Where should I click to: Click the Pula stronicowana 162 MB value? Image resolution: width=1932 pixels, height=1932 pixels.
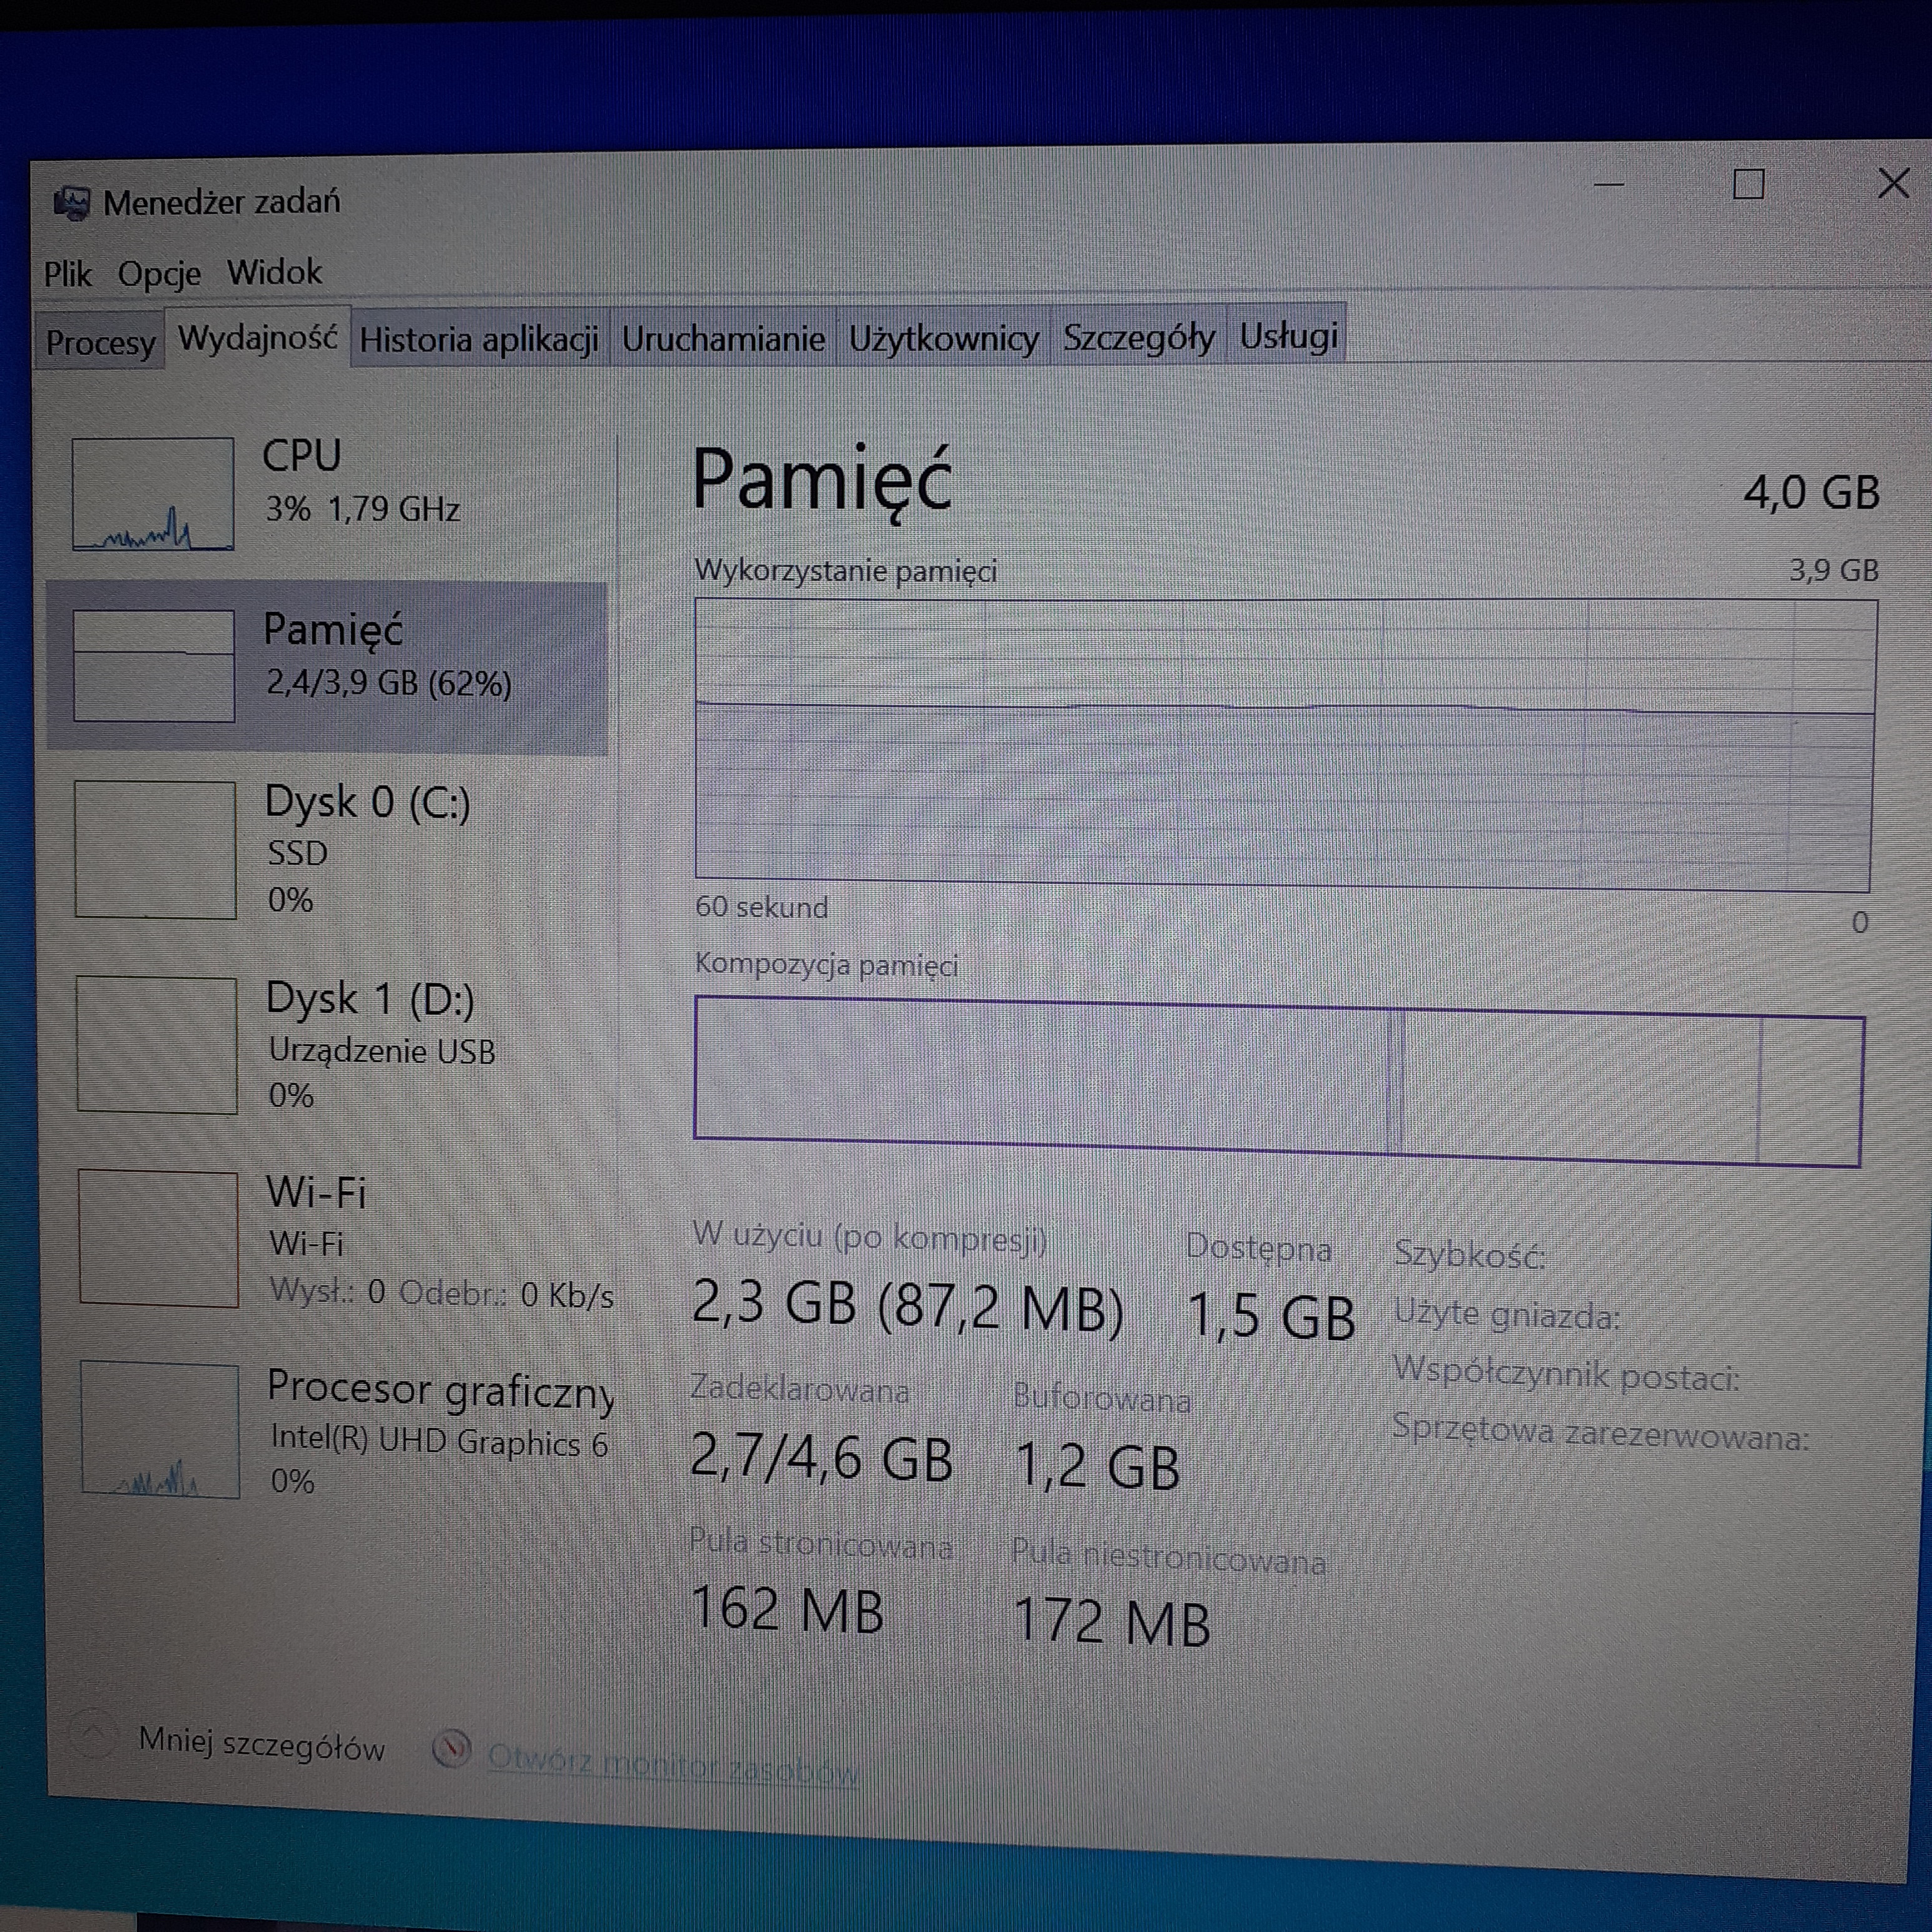tap(787, 1610)
